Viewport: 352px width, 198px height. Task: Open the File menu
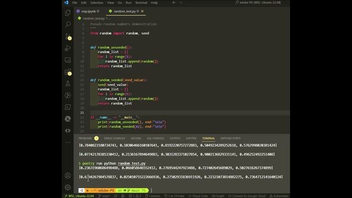click(75, 3)
